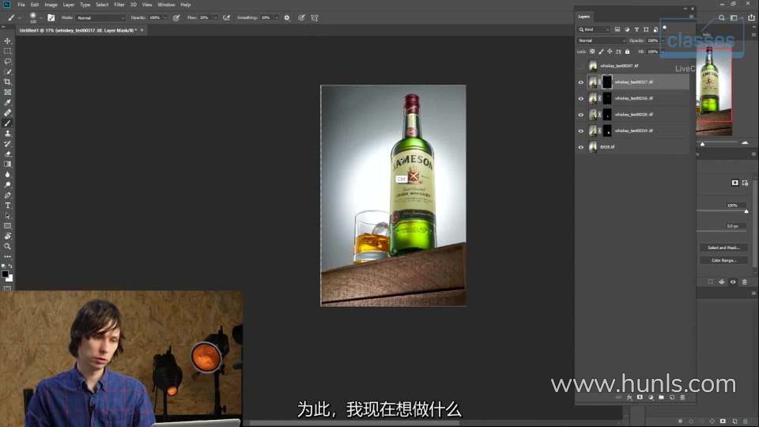
Task: Open the smoothing options gear
Action: click(287, 17)
